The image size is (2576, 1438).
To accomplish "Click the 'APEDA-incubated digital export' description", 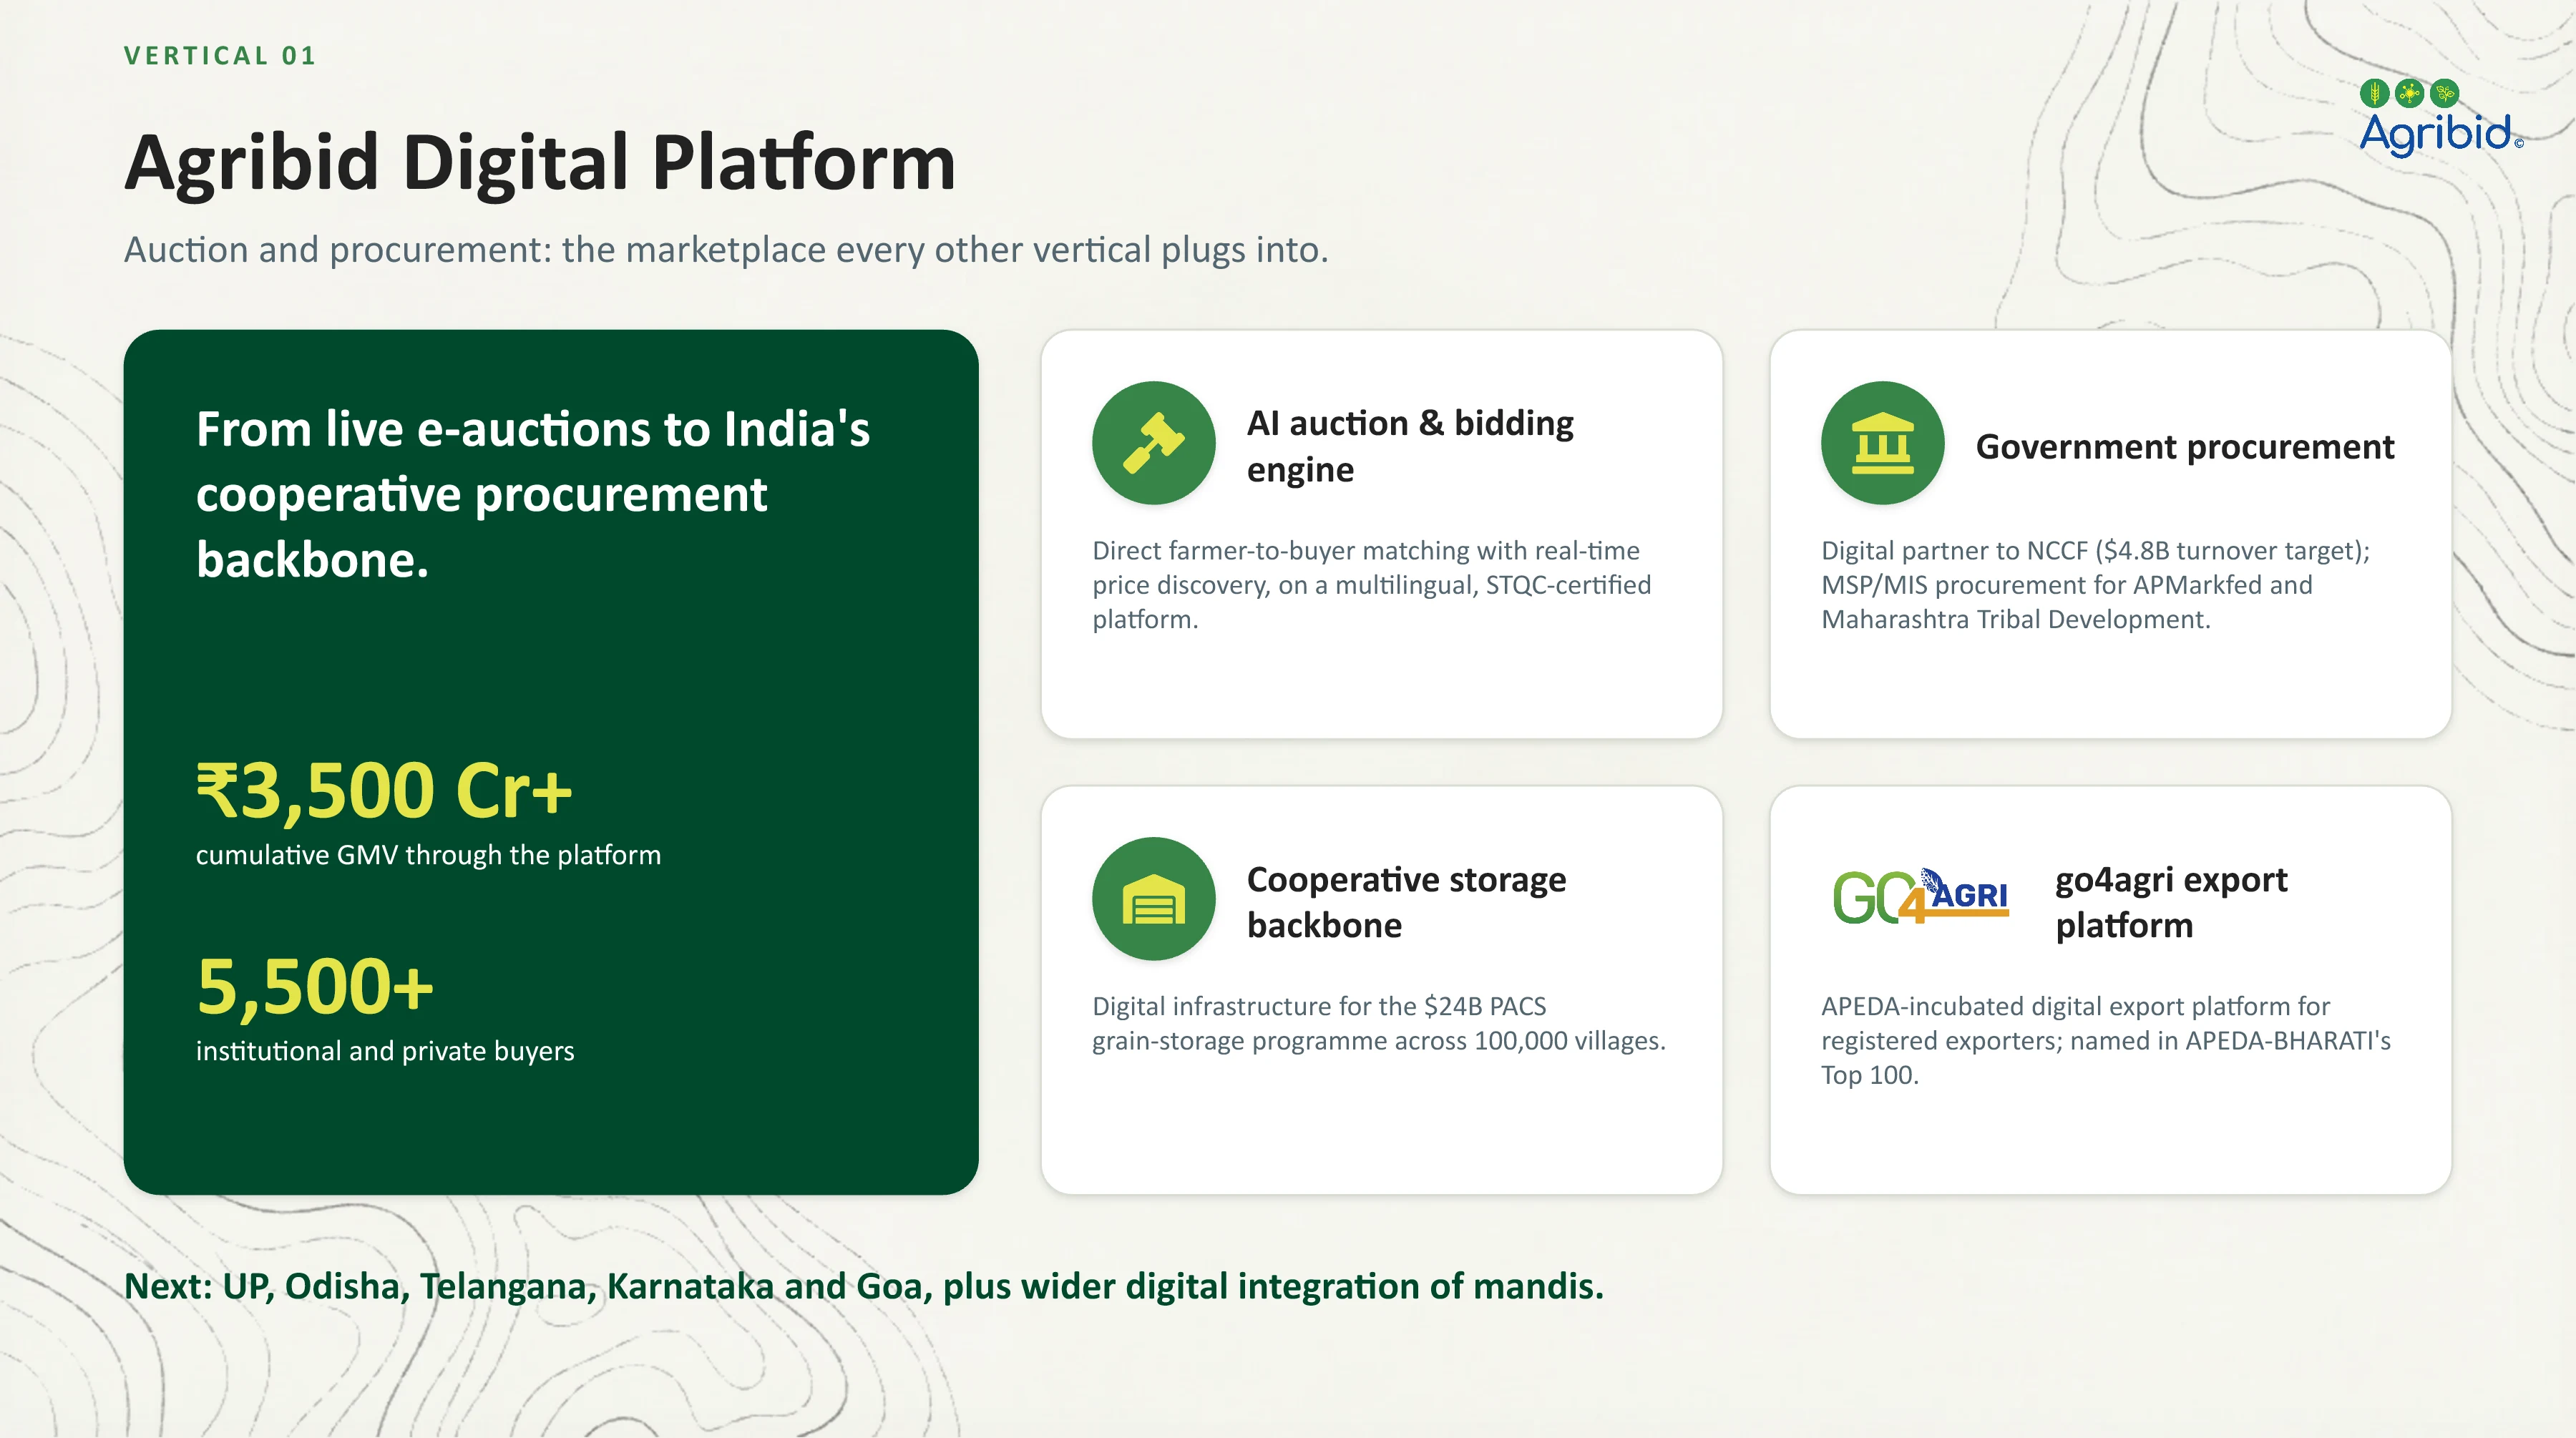I will point(2106,1040).
